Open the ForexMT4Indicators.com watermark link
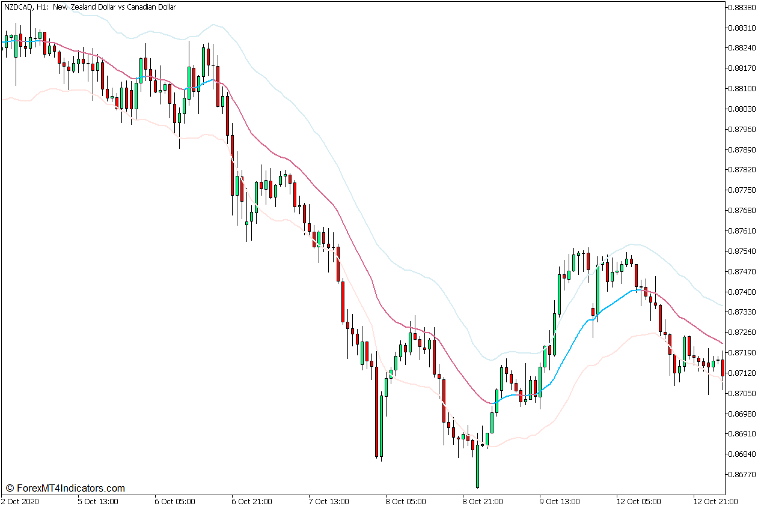This screenshot has height=509, width=767. [x=65, y=489]
